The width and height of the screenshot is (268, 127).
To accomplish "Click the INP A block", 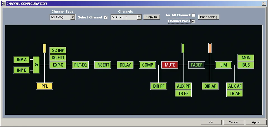I will click(x=22, y=60).
